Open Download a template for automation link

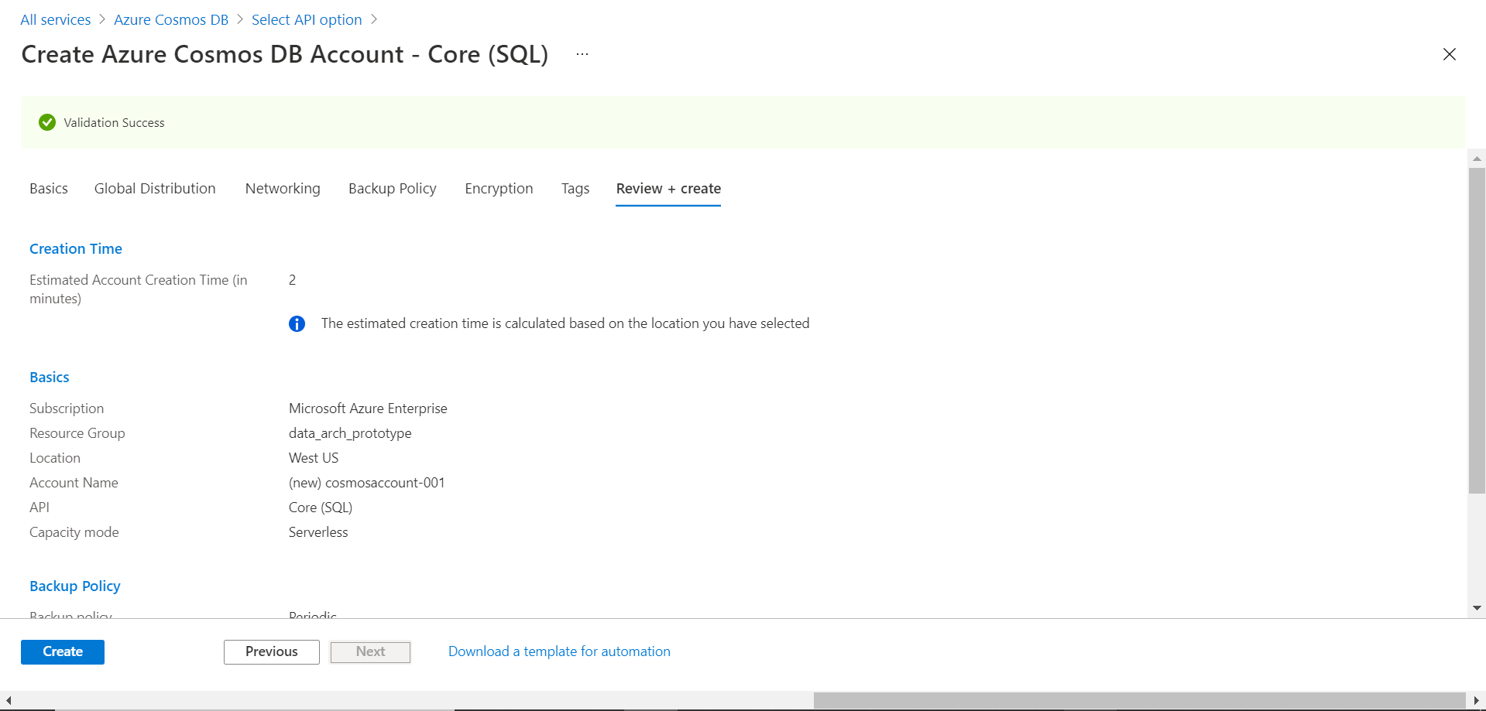(x=559, y=651)
